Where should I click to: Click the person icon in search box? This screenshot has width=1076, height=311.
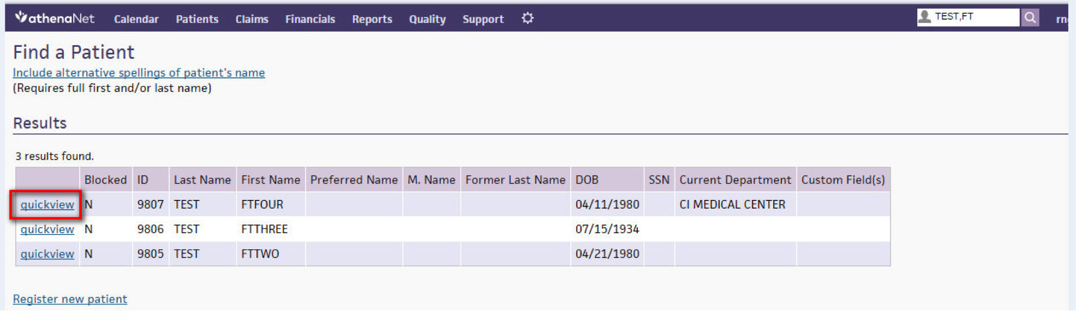(x=924, y=17)
